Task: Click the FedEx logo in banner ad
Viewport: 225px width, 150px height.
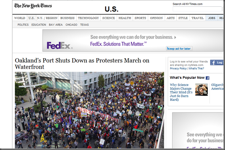Action: pyautogui.click(x=60, y=46)
